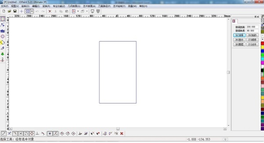Save using the floppy disk icon
Viewport: 264px width, 143px height.
pyautogui.click(x=15, y=11)
